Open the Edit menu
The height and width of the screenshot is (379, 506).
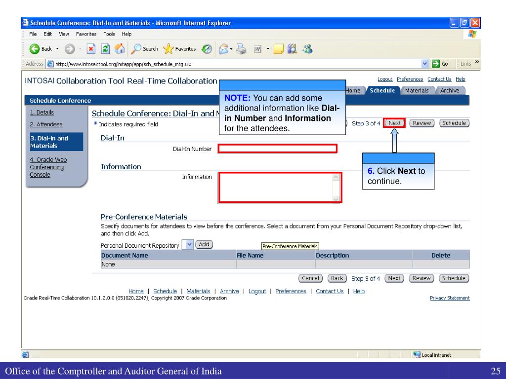click(48, 34)
